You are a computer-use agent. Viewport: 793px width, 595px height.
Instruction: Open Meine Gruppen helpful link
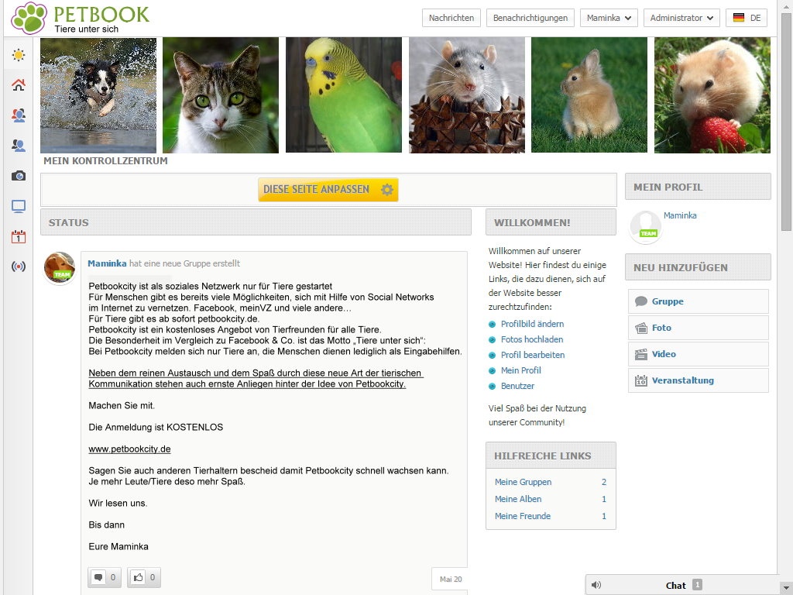tap(523, 482)
